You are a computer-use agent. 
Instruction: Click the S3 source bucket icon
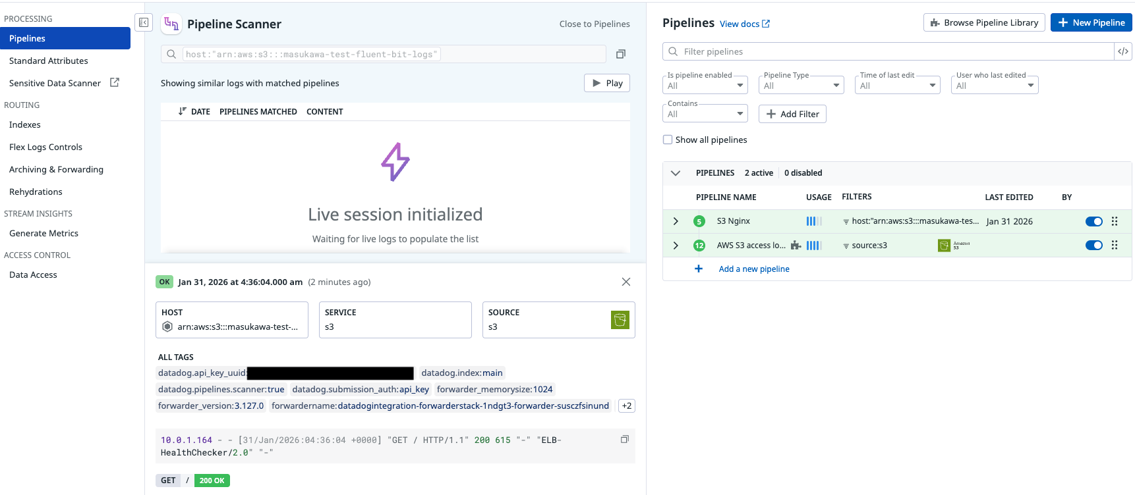(620, 320)
